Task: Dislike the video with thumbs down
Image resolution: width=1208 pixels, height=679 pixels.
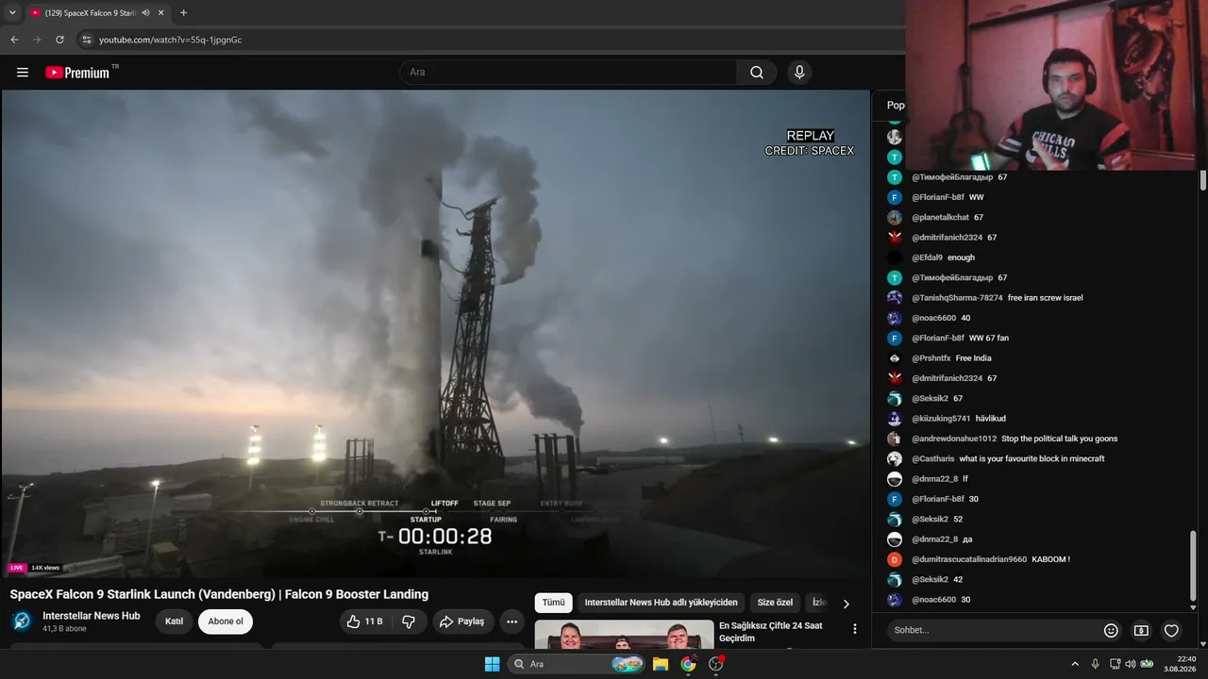Action: [409, 621]
